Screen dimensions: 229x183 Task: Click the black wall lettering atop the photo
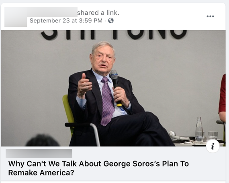coord(114,35)
